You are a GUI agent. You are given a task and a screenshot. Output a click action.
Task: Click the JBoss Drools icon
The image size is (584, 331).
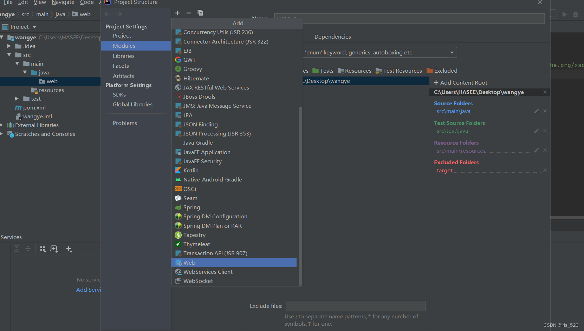(178, 97)
